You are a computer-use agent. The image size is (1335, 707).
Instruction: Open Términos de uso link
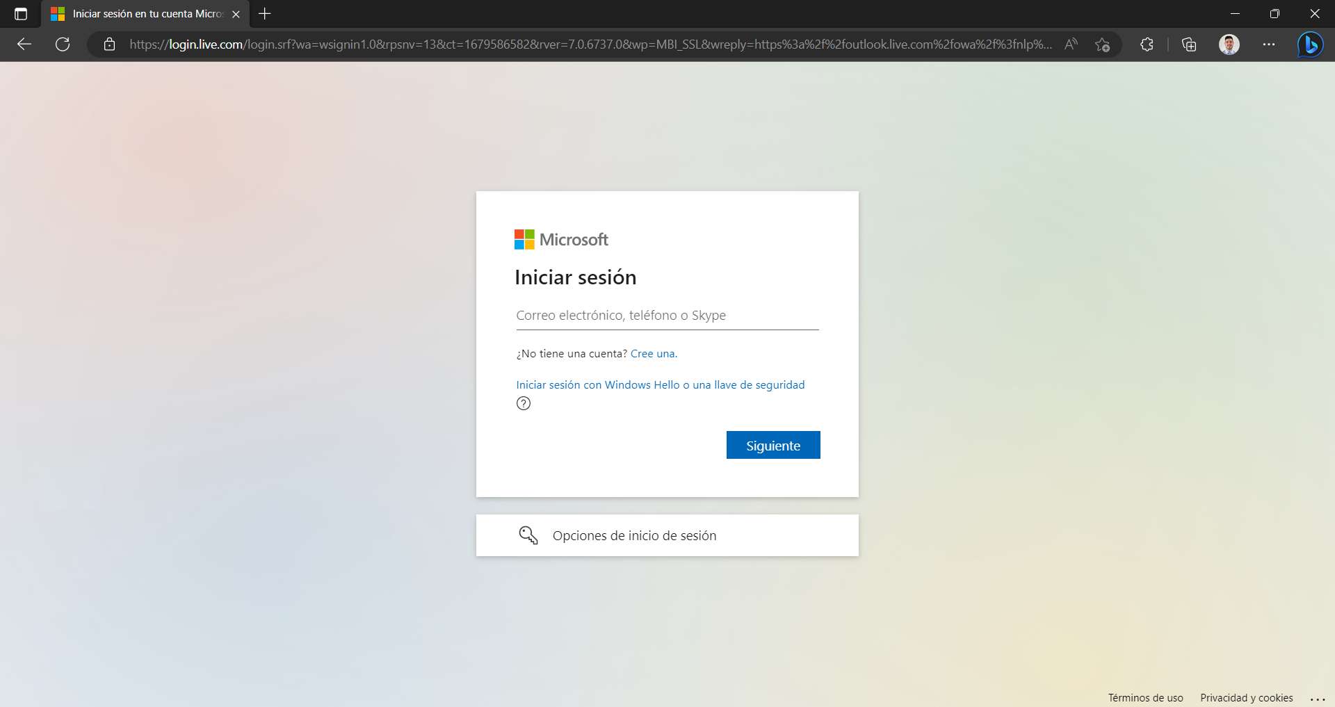[x=1145, y=697]
